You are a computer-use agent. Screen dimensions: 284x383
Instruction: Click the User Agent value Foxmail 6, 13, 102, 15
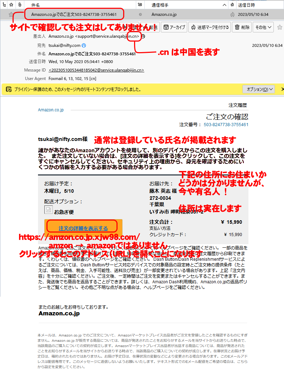(x=72, y=79)
